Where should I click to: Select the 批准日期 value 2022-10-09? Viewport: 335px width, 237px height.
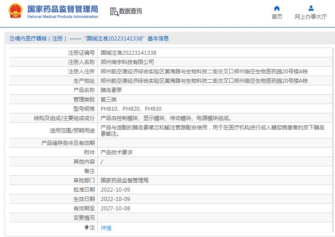point(116,190)
